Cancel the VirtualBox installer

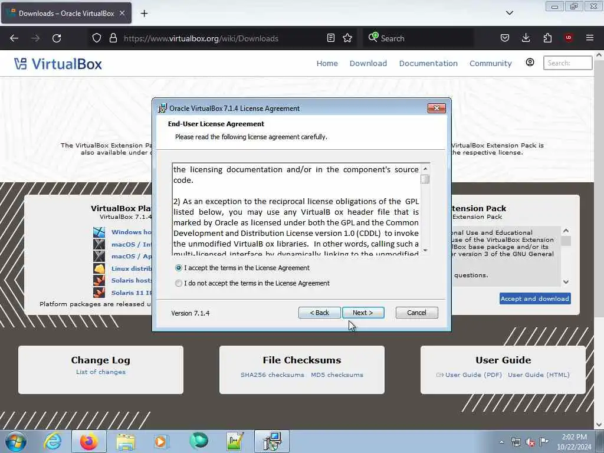[417, 313]
